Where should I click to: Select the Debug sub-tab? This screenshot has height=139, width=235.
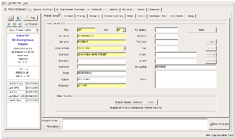(x=190, y=16)
